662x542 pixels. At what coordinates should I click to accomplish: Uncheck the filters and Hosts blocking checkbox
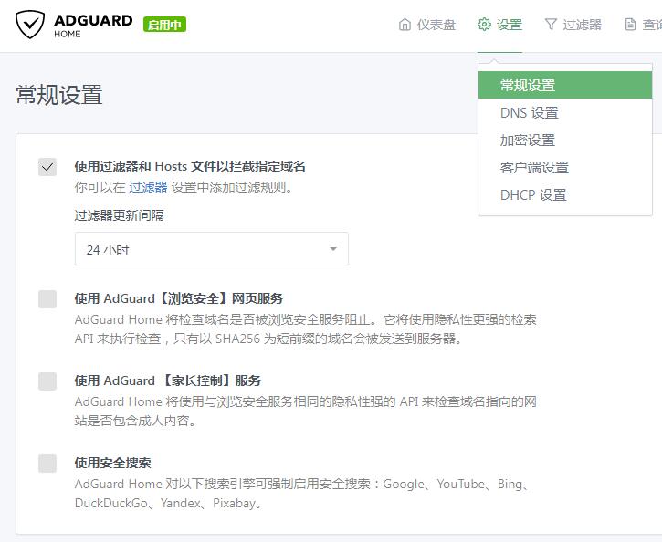[x=47, y=167]
